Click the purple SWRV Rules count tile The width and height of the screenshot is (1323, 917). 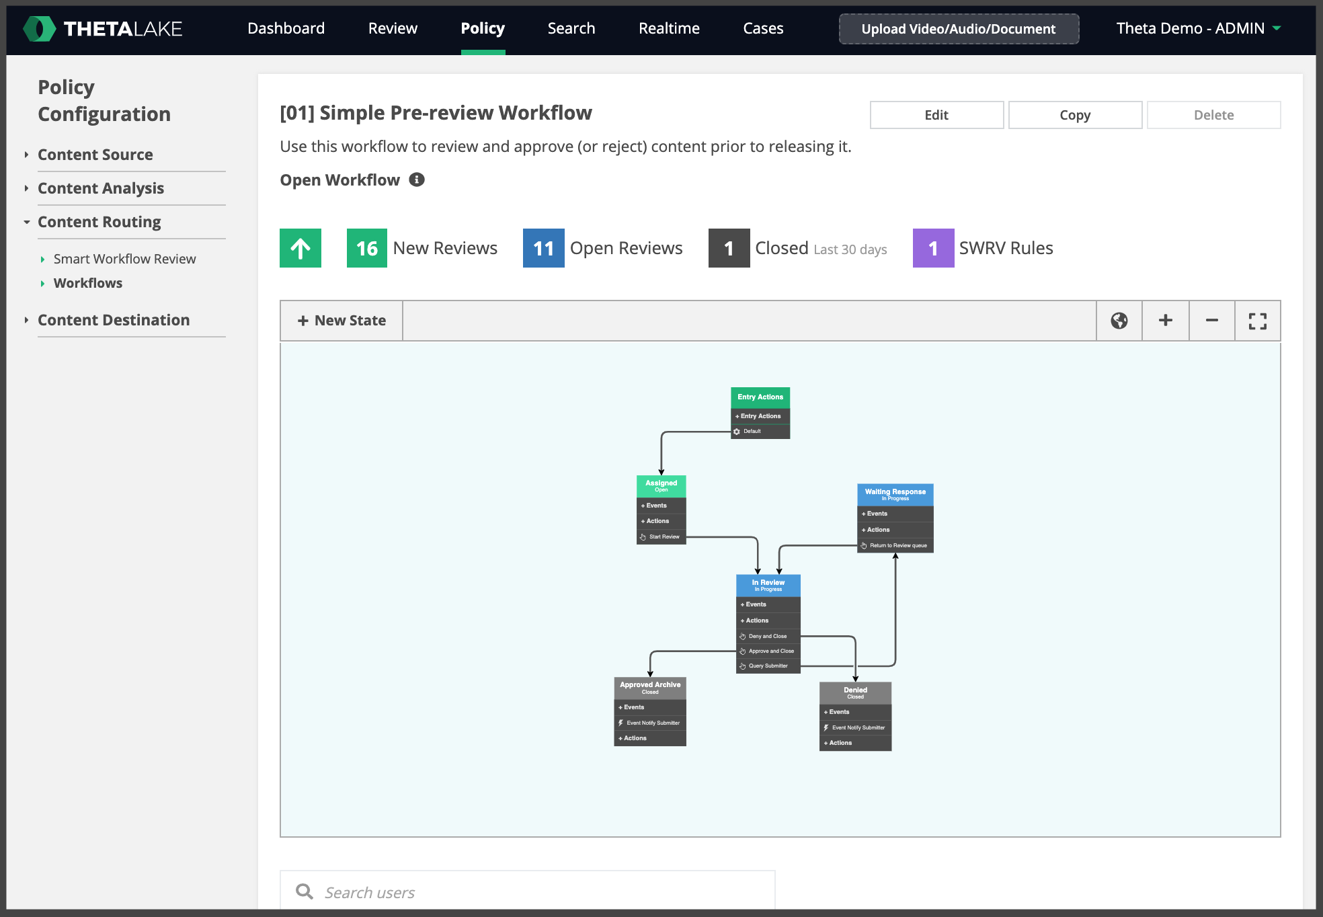pyautogui.click(x=933, y=248)
